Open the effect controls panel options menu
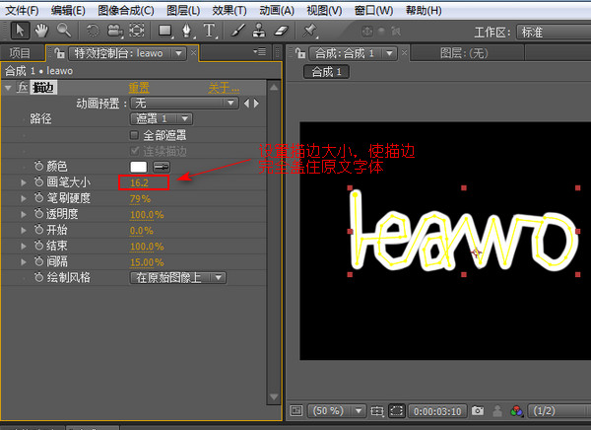Screen dimensions: 591x430 tap(260, 51)
